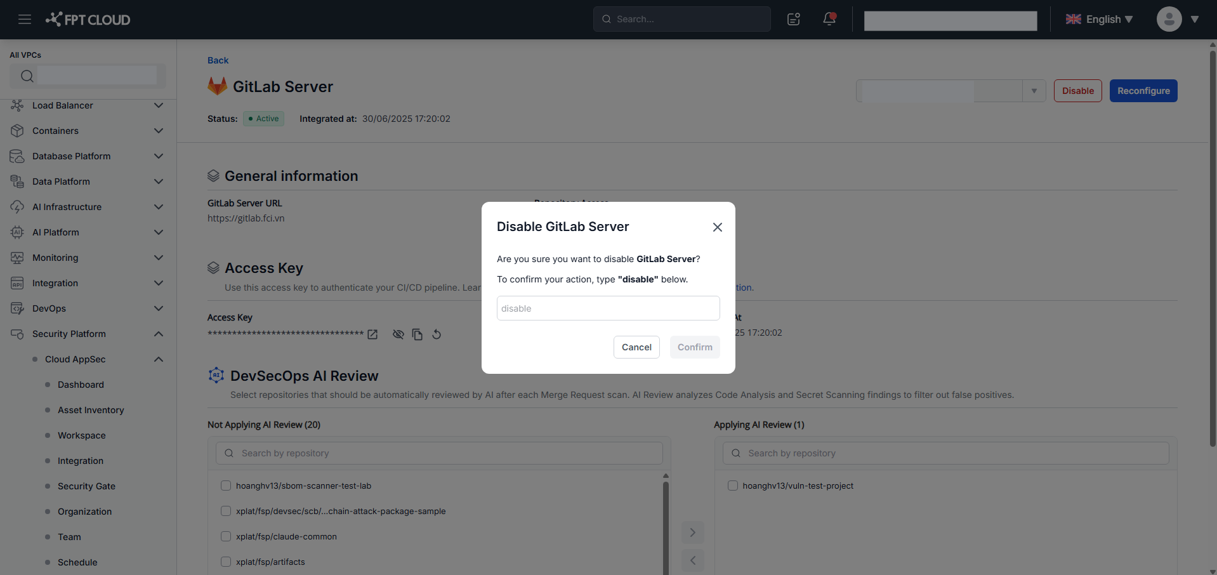
Task: Click Cancel in the disable dialog
Action: pyautogui.click(x=636, y=347)
